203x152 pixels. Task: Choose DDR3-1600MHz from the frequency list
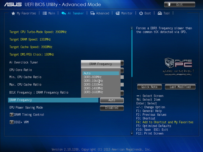point(94,92)
